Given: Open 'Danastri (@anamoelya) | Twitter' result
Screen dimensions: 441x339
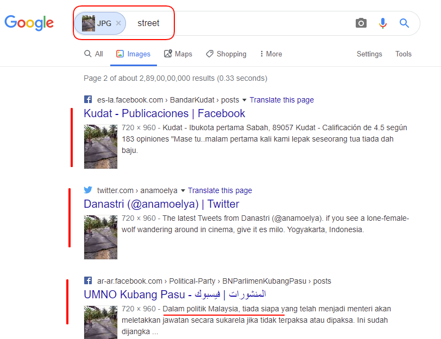Looking at the screenshot, I should coord(161,204).
